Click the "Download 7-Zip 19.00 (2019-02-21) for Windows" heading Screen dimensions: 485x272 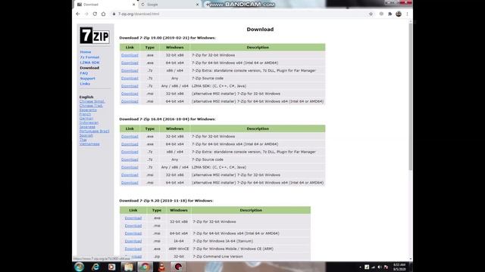[x=167, y=38]
